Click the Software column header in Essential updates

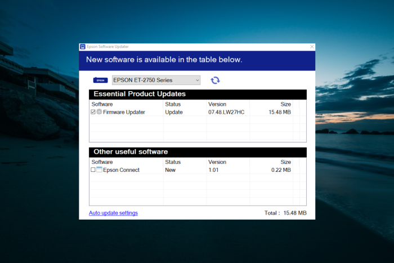(102, 104)
